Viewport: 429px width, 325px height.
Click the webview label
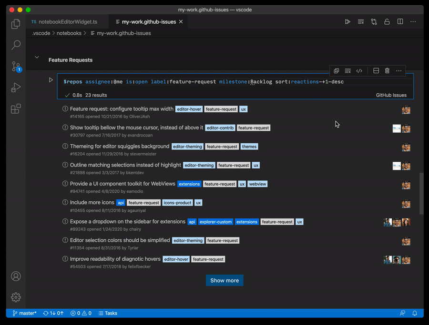257,184
